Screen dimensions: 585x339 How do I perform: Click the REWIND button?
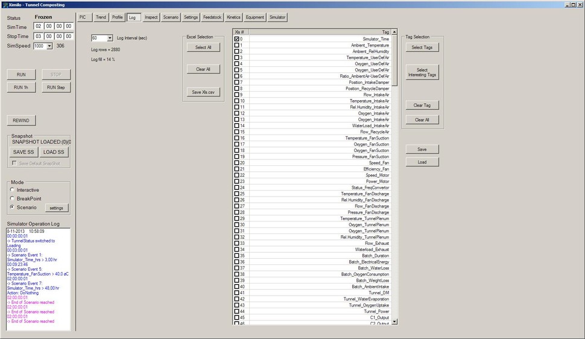(21, 120)
